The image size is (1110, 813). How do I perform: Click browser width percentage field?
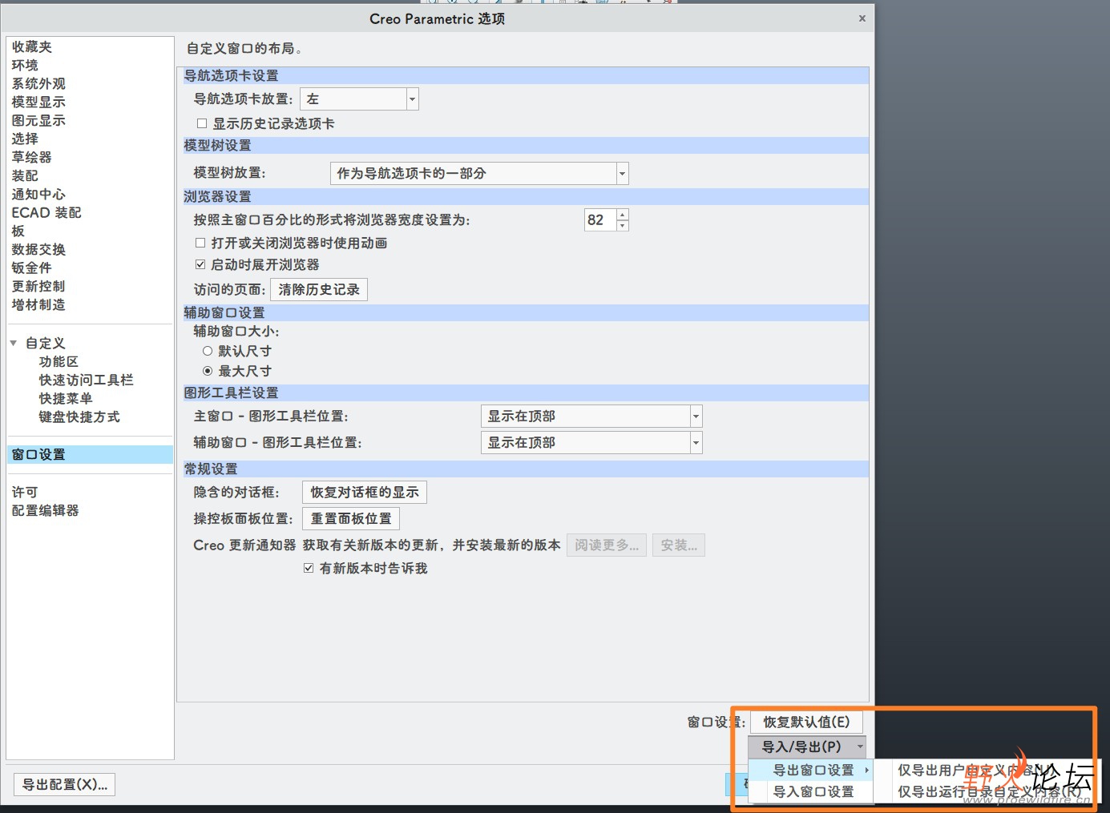pyautogui.click(x=600, y=220)
